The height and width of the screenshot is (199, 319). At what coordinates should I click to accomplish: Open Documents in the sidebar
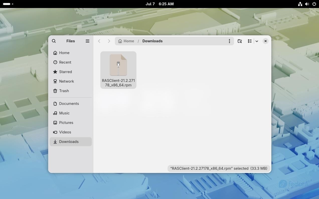point(71,104)
